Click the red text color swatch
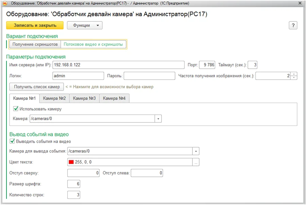The height and width of the screenshot is (205, 306). click(71, 162)
